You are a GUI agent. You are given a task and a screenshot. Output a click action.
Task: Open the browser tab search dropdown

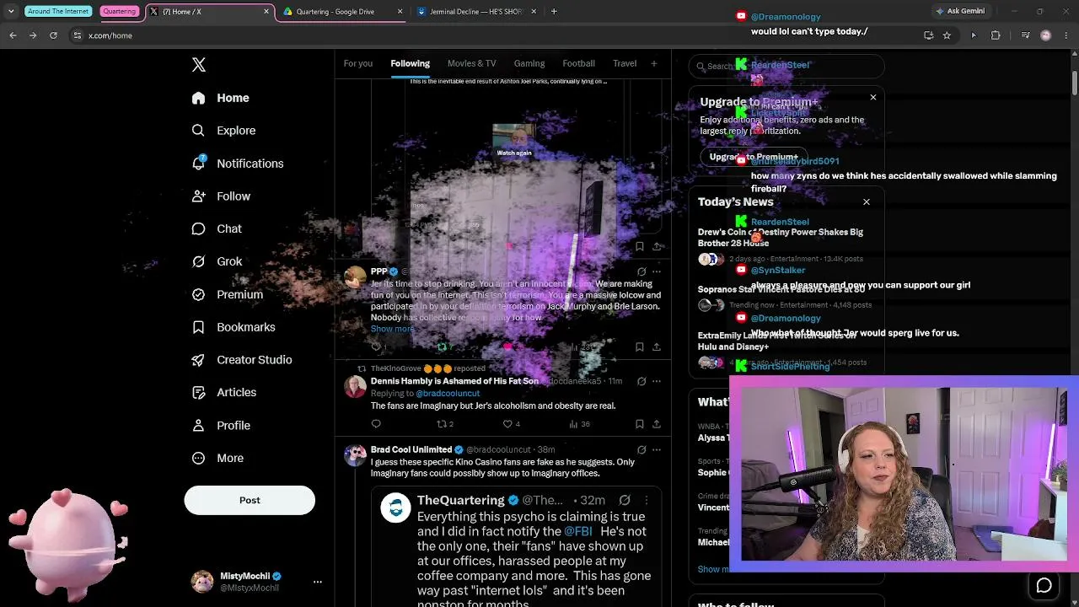pos(11,12)
